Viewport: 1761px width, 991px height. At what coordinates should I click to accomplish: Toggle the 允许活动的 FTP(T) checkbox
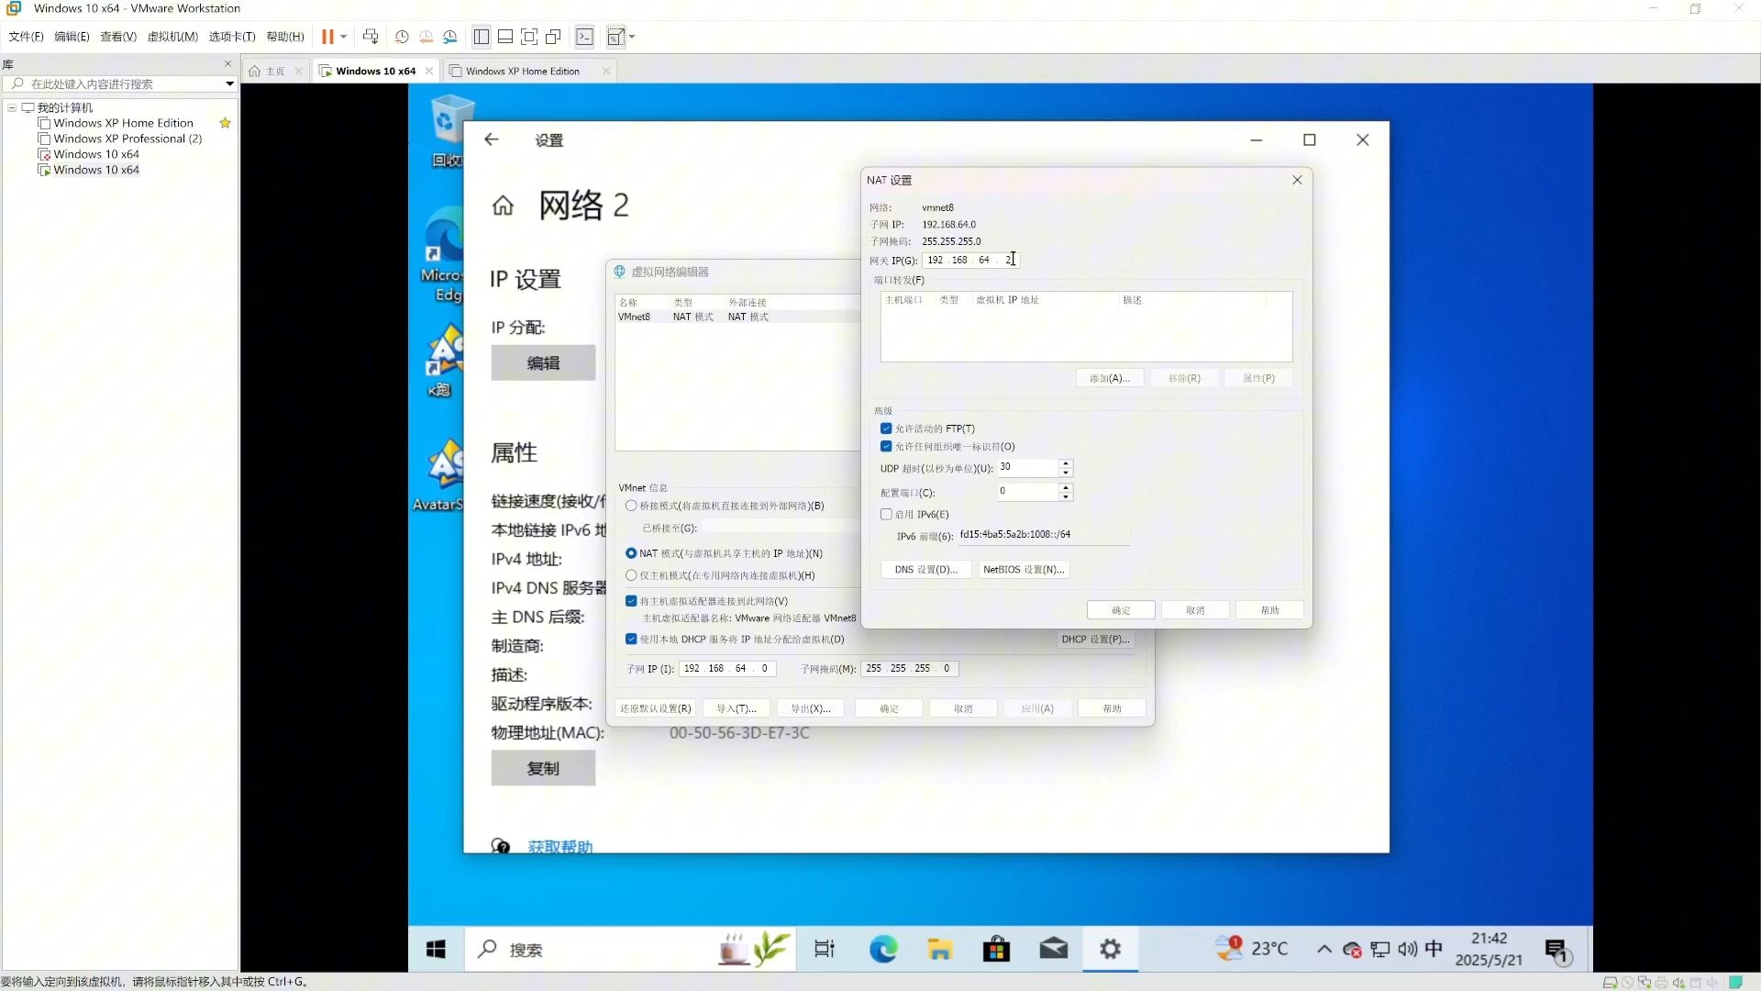(x=886, y=429)
